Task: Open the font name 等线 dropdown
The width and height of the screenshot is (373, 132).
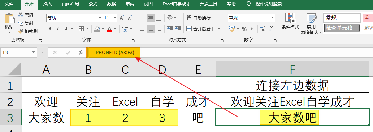Action: [x=100, y=18]
